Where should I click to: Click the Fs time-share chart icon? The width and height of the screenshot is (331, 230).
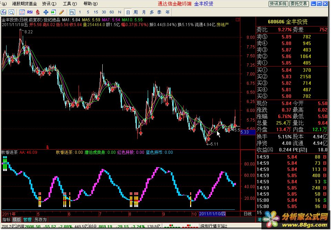[72, 12]
